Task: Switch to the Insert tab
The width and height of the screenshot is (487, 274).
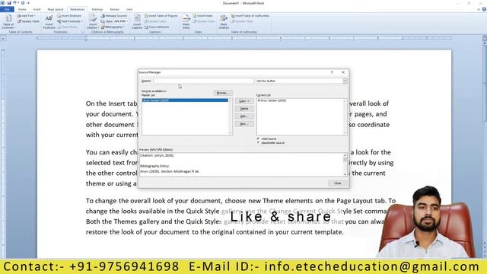Action: [x=37, y=9]
